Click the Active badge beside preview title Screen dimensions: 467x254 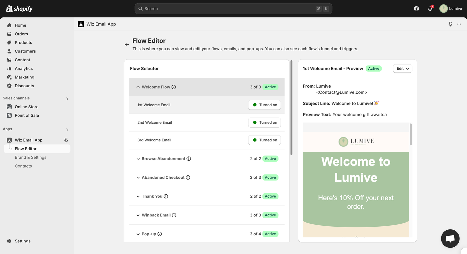coord(374,68)
